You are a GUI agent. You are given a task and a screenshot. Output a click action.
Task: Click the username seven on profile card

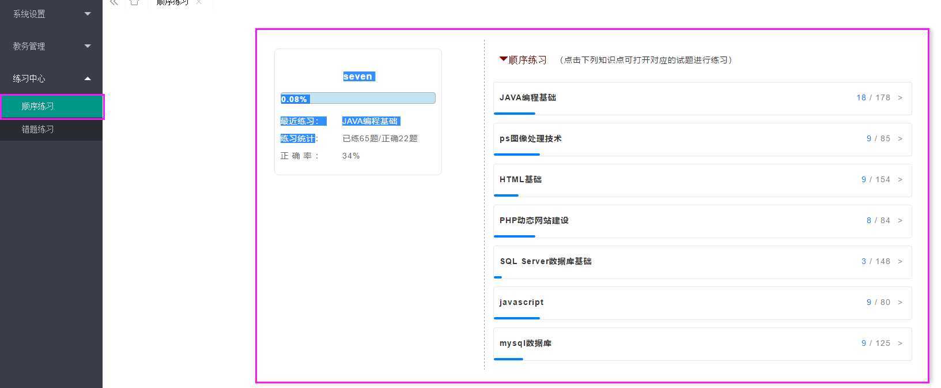[358, 77]
